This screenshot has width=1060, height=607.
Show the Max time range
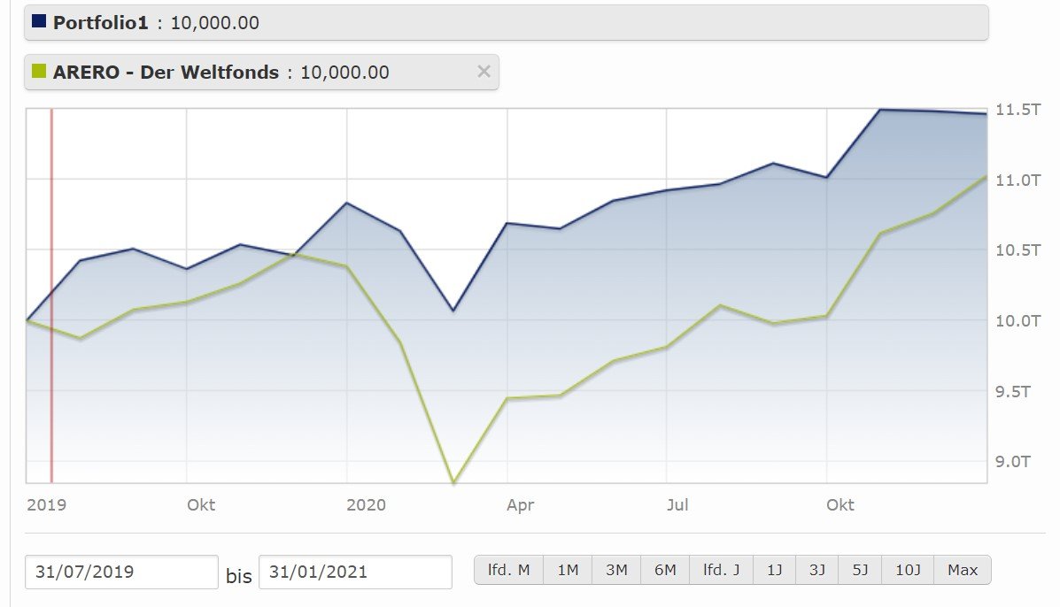point(963,570)
